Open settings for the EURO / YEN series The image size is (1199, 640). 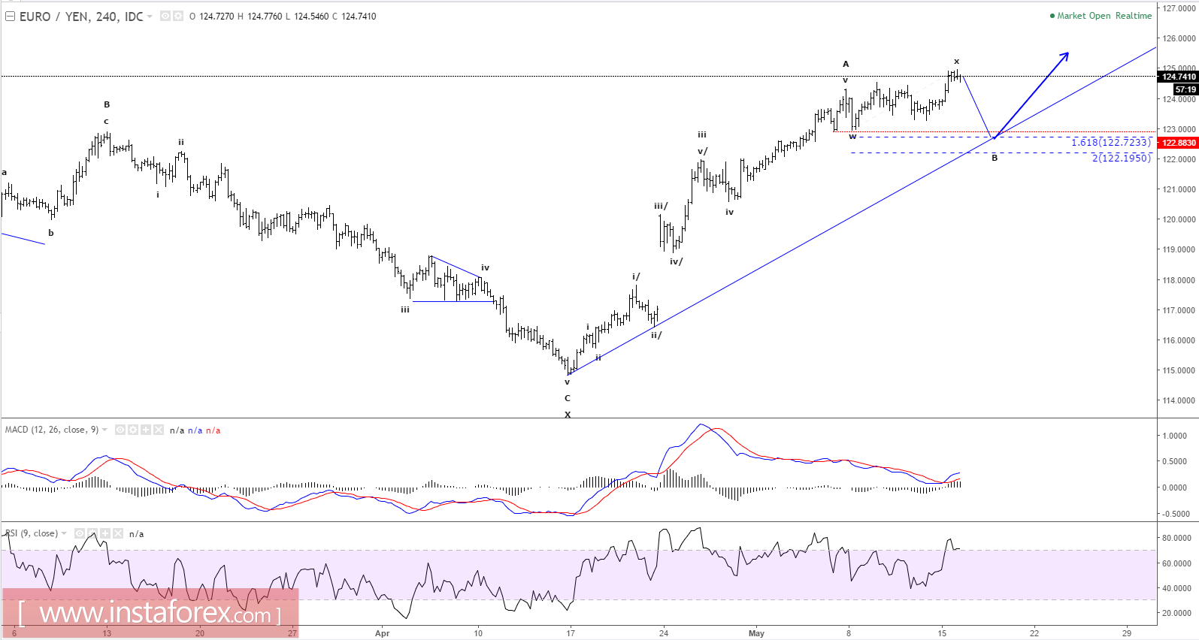pyautogui.click(x=178, y=16)
